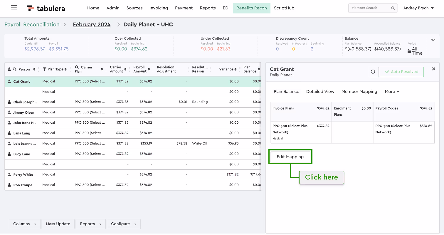Click the person icon beside Clark Joseph
This screenshot has height=235, width=444.
point(9,102)
